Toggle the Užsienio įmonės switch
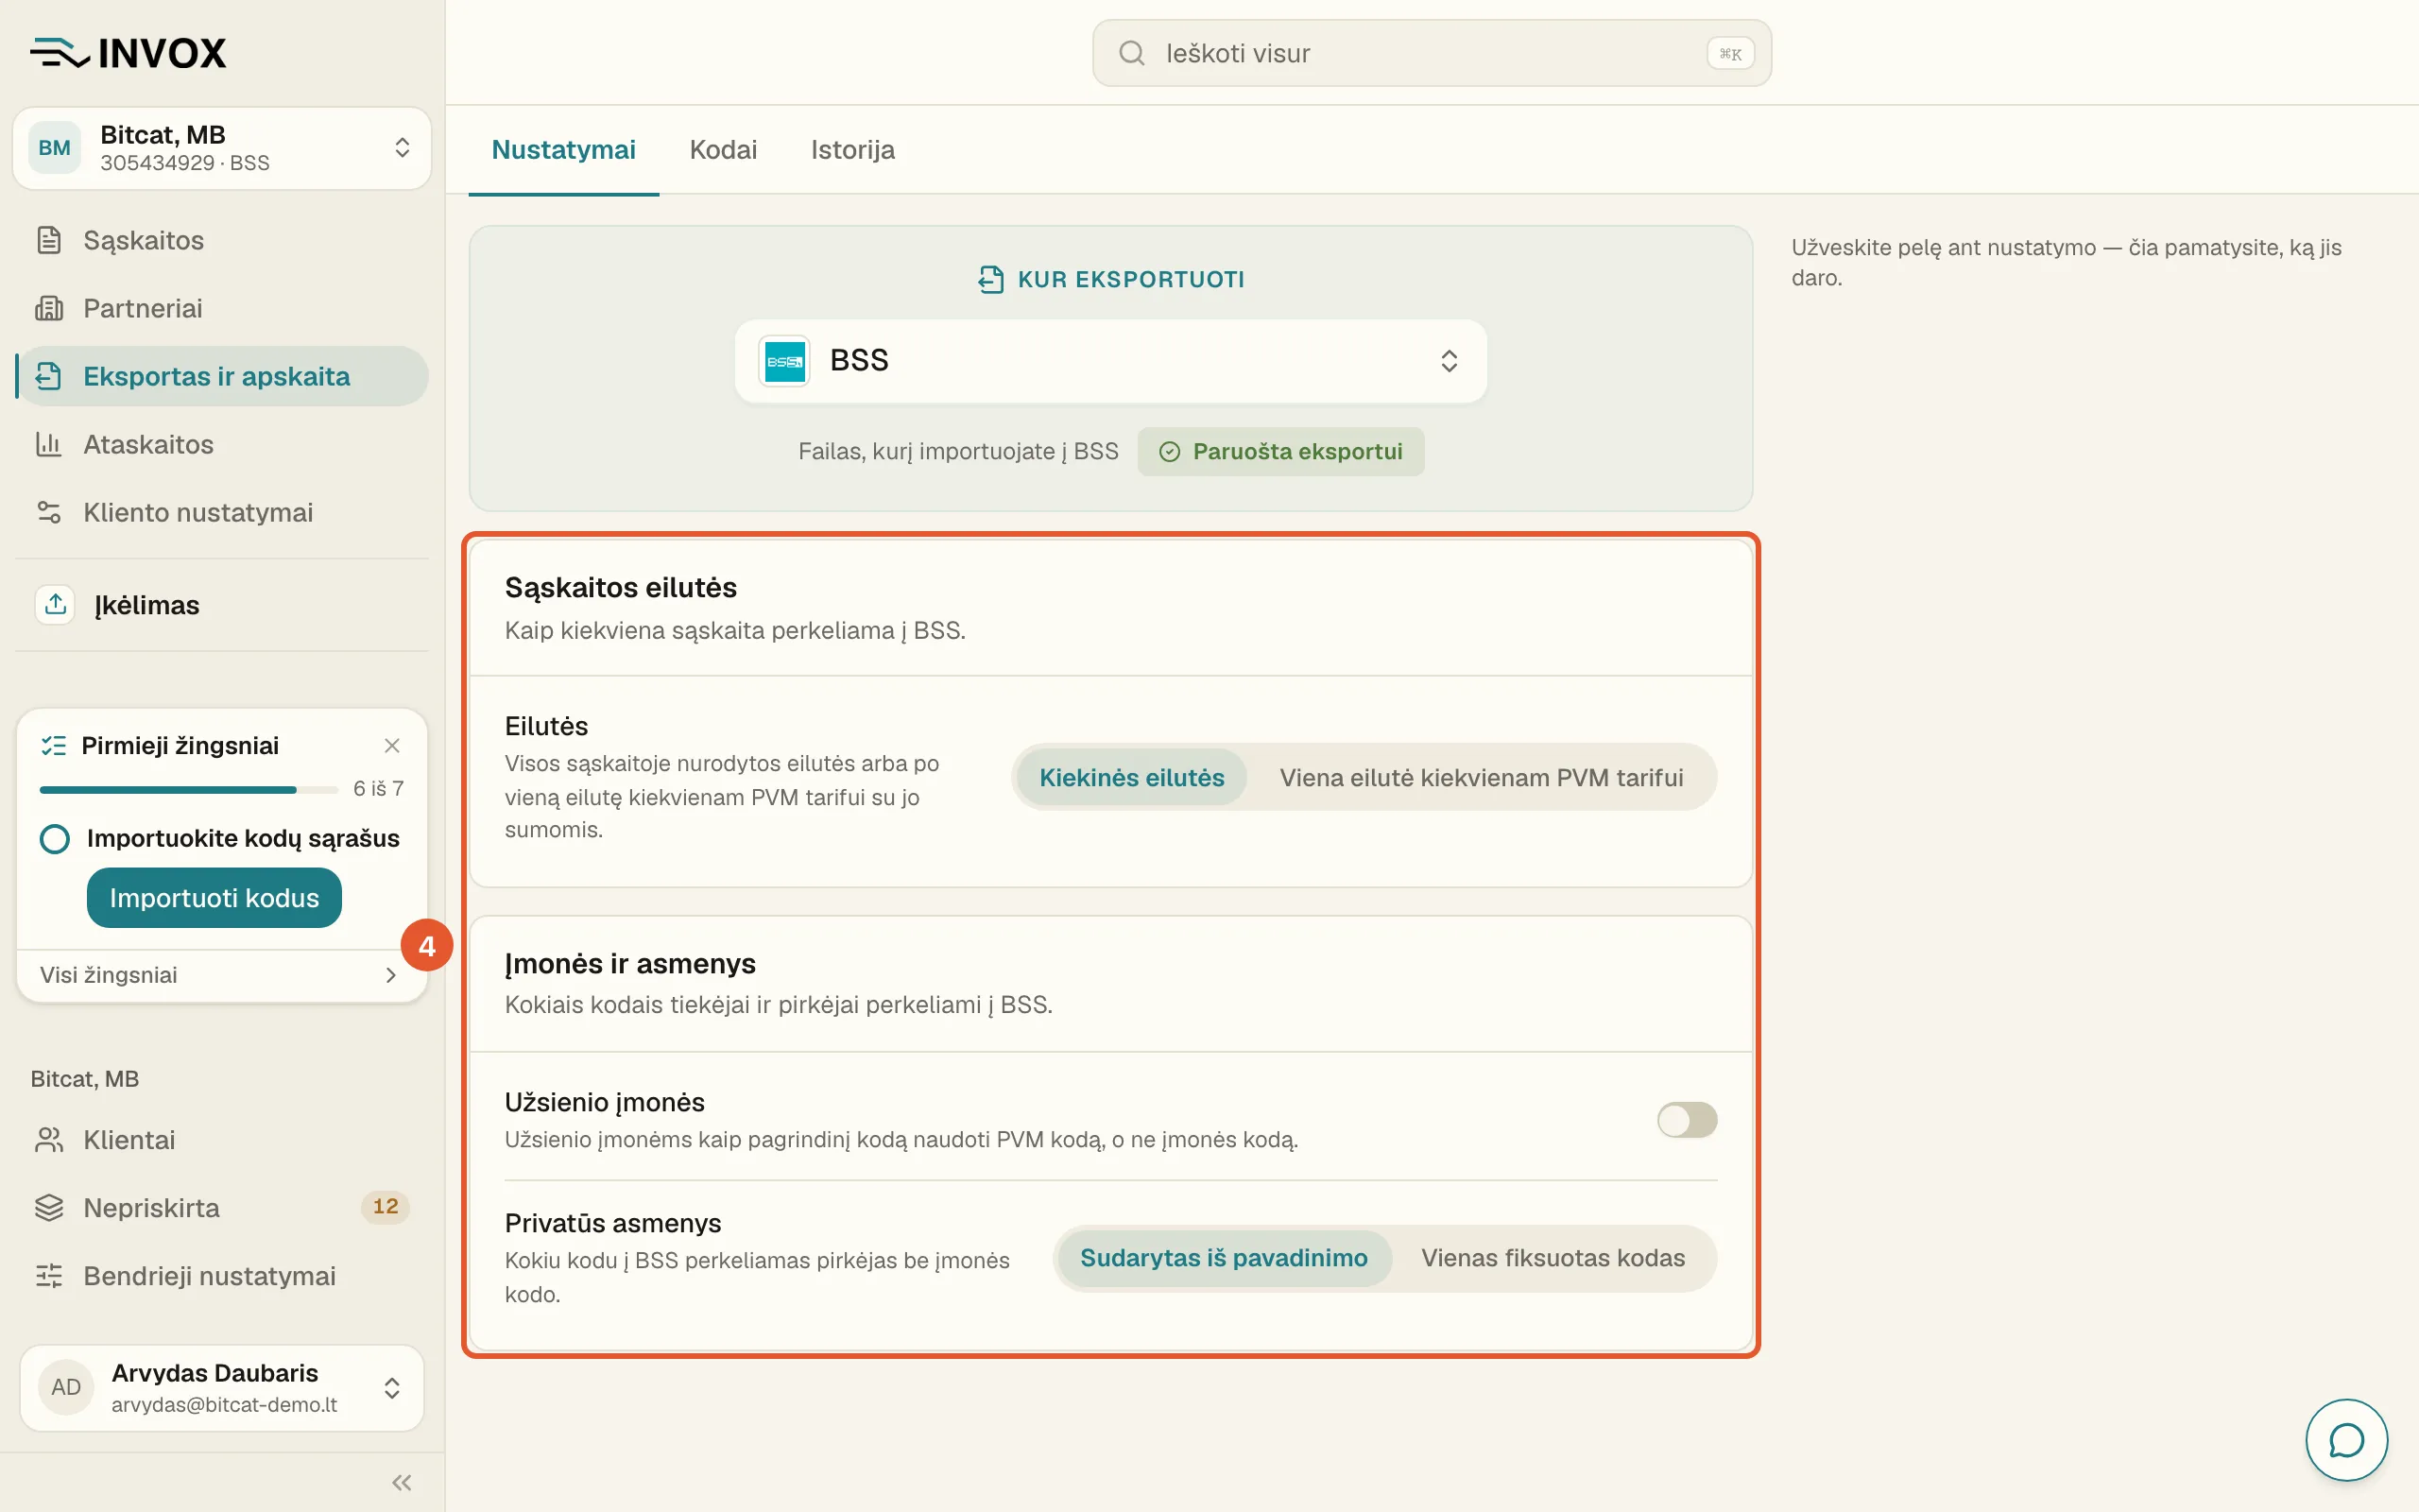 pyautogui.click(x=1687, y=1120)
